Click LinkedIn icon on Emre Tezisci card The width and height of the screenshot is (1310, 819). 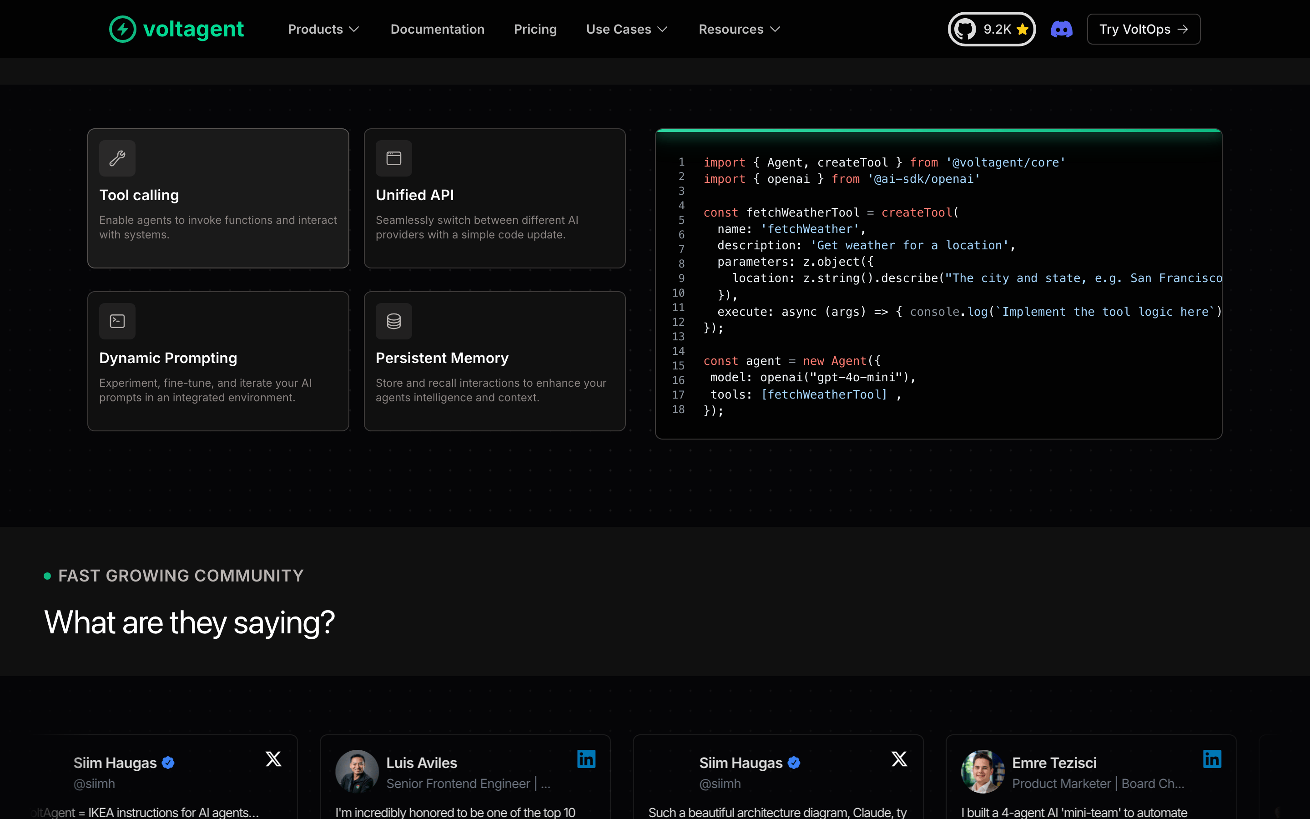pyautogui.click(x=1212, y=759)
